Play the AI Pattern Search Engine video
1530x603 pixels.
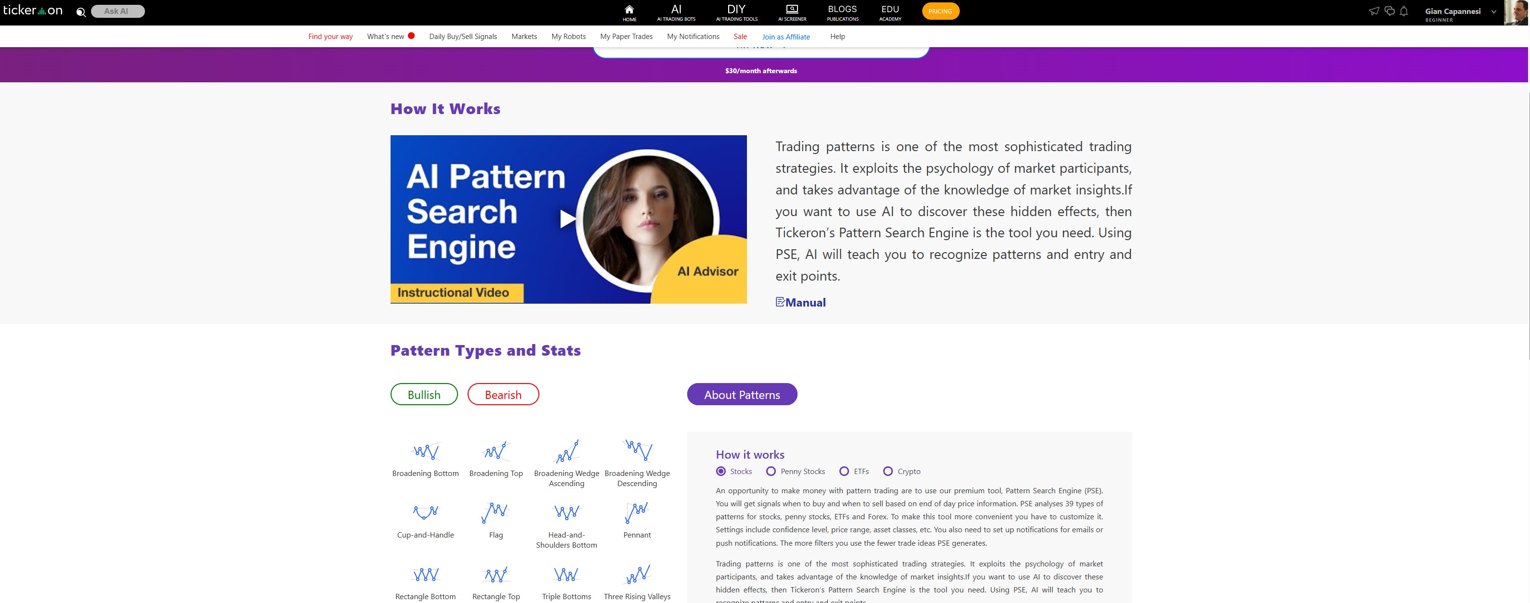tap(568, 219)
